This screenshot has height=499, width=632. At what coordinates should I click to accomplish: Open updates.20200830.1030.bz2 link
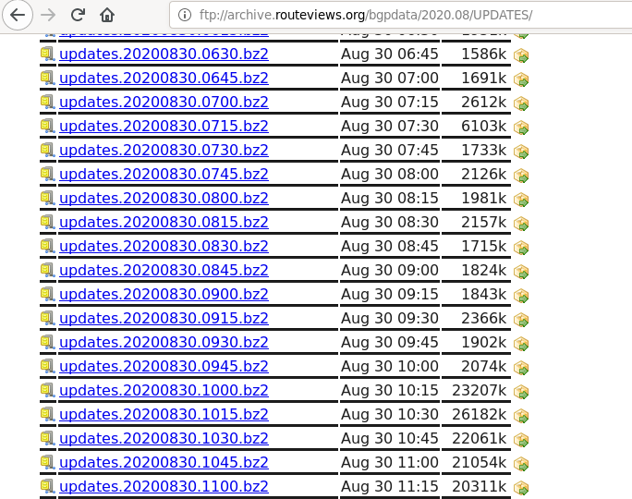164,439
